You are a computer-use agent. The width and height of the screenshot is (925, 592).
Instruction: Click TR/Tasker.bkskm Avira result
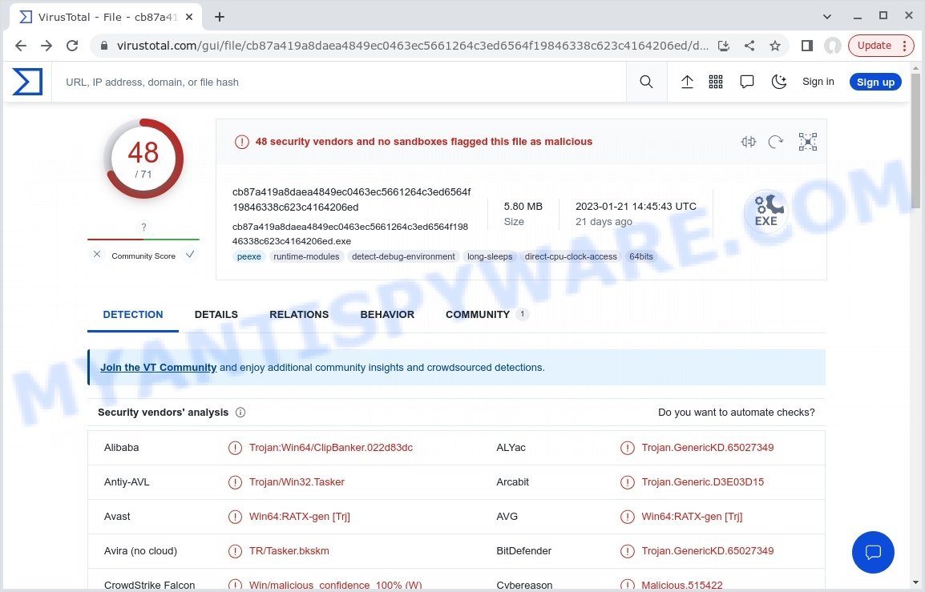[289, 550]
